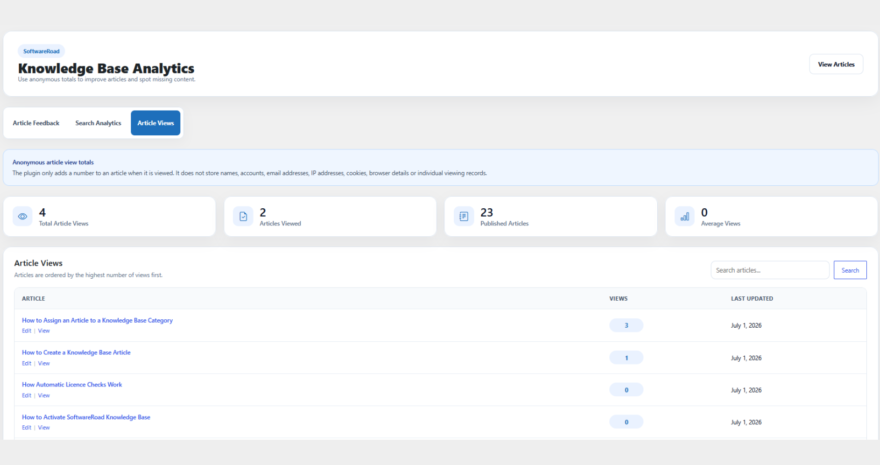Click the views badge showing 3
The image size is (880, 465).
tap(626, 325)
